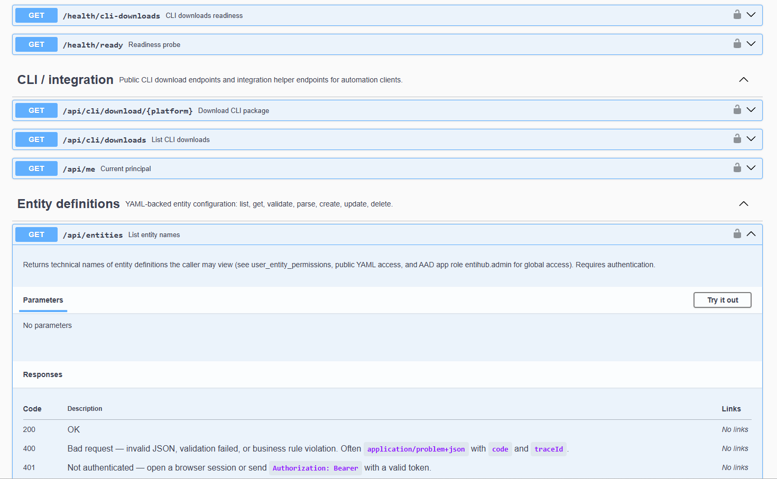
Task: Click the Try it out button
Action: tap(722, 300)
